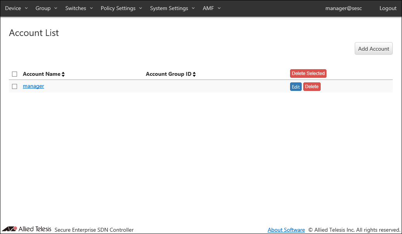Check the manager account checkbox
The width and height of the screenshot is (402, 234).
(15, 86)
